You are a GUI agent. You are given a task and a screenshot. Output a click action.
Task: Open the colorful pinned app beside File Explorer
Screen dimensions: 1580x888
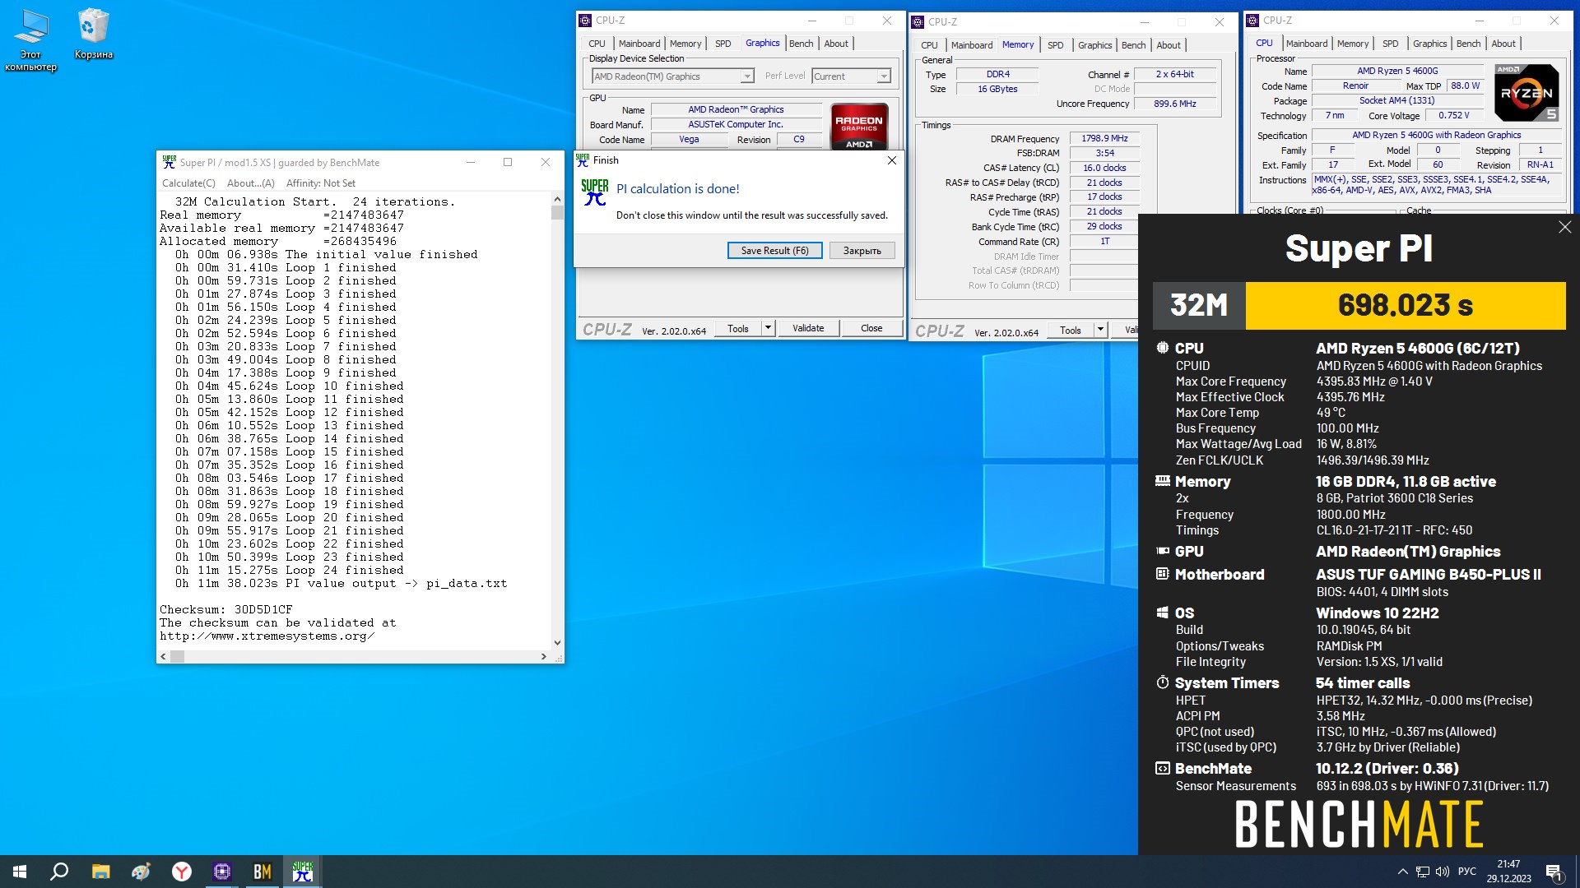click(141, 872)
